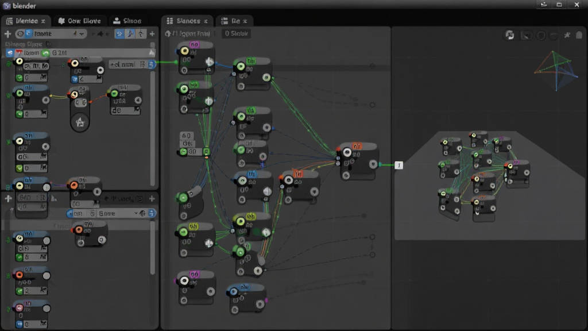Click the plus button right of the three-icon group
The width and height of the screenshot is (588, 331).
[152, 34]
